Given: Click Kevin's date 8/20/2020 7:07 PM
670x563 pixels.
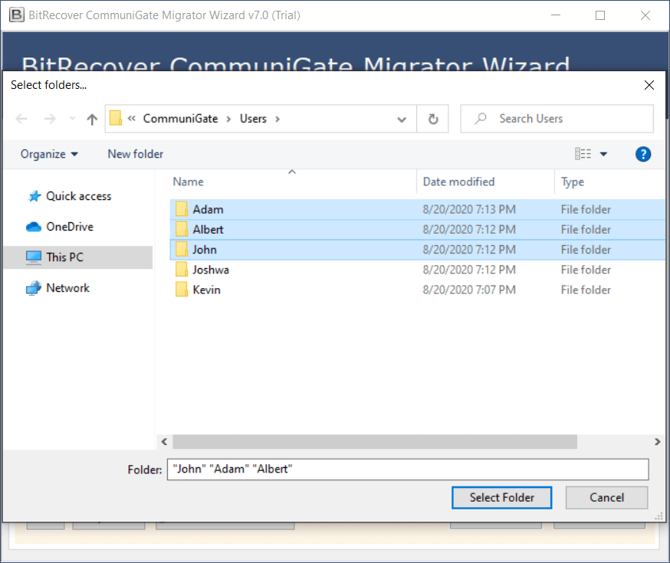Looking at the screenshot, I should (469, 290).
